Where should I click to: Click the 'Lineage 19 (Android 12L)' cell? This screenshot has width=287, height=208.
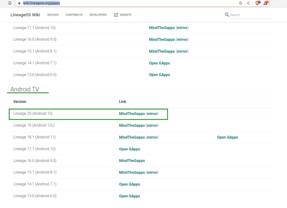coord(34,125)
